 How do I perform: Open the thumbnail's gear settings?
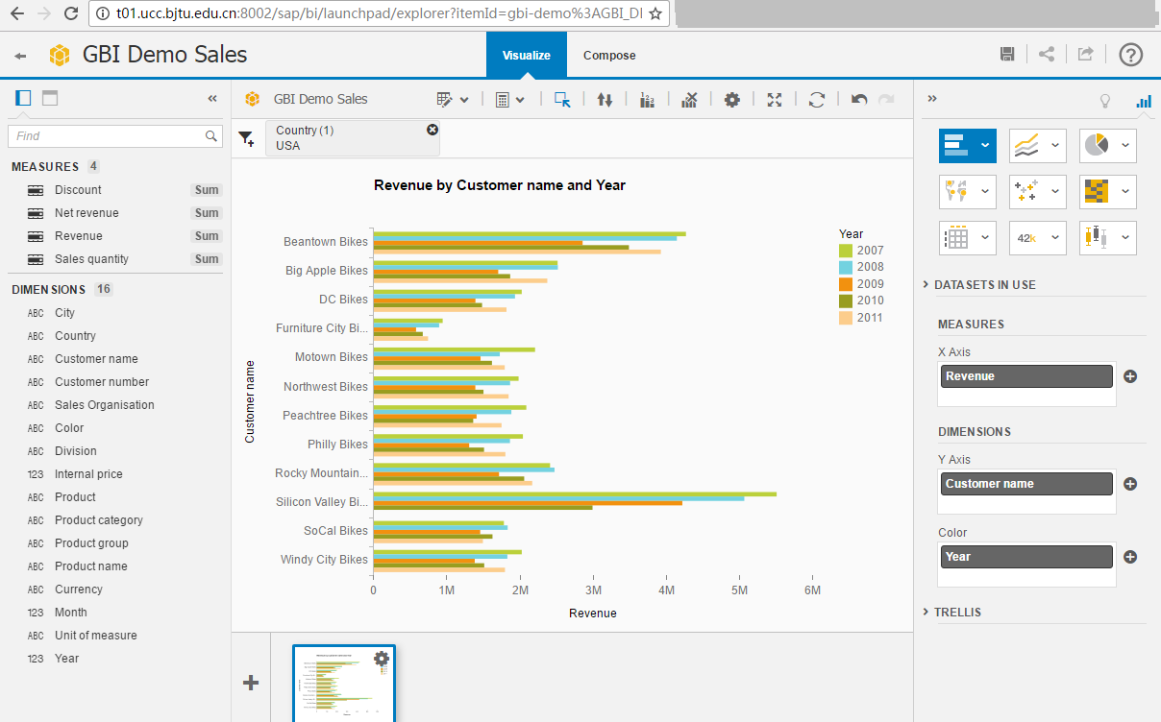[382, 659]
